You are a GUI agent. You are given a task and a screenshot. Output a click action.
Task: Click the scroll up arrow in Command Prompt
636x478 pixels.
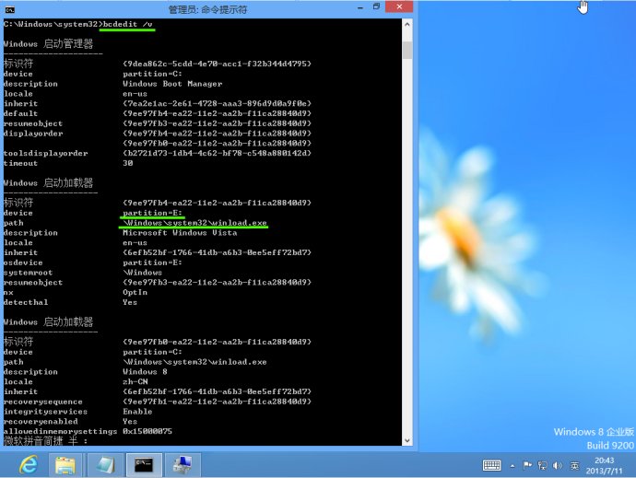pyautogui.click(x=407, y=24)
